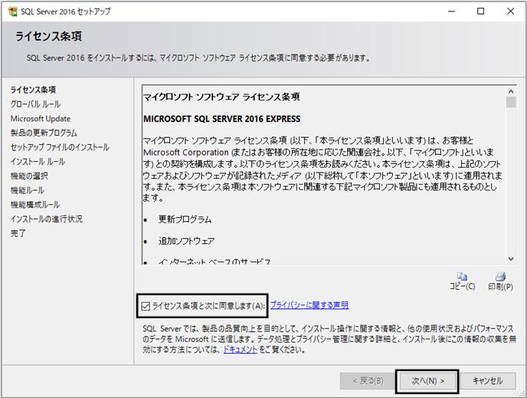Click the scroll up arrow of license text
The width and height of the screenshot is (527, 398).
[511, 91]
